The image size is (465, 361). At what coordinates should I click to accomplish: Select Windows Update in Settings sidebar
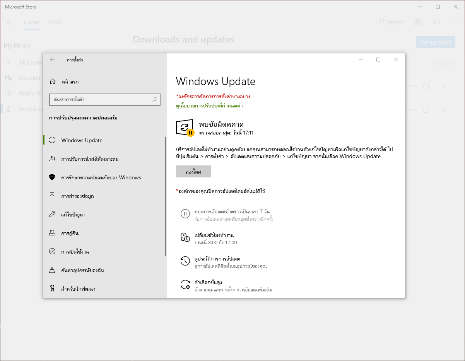coord(104,140)
